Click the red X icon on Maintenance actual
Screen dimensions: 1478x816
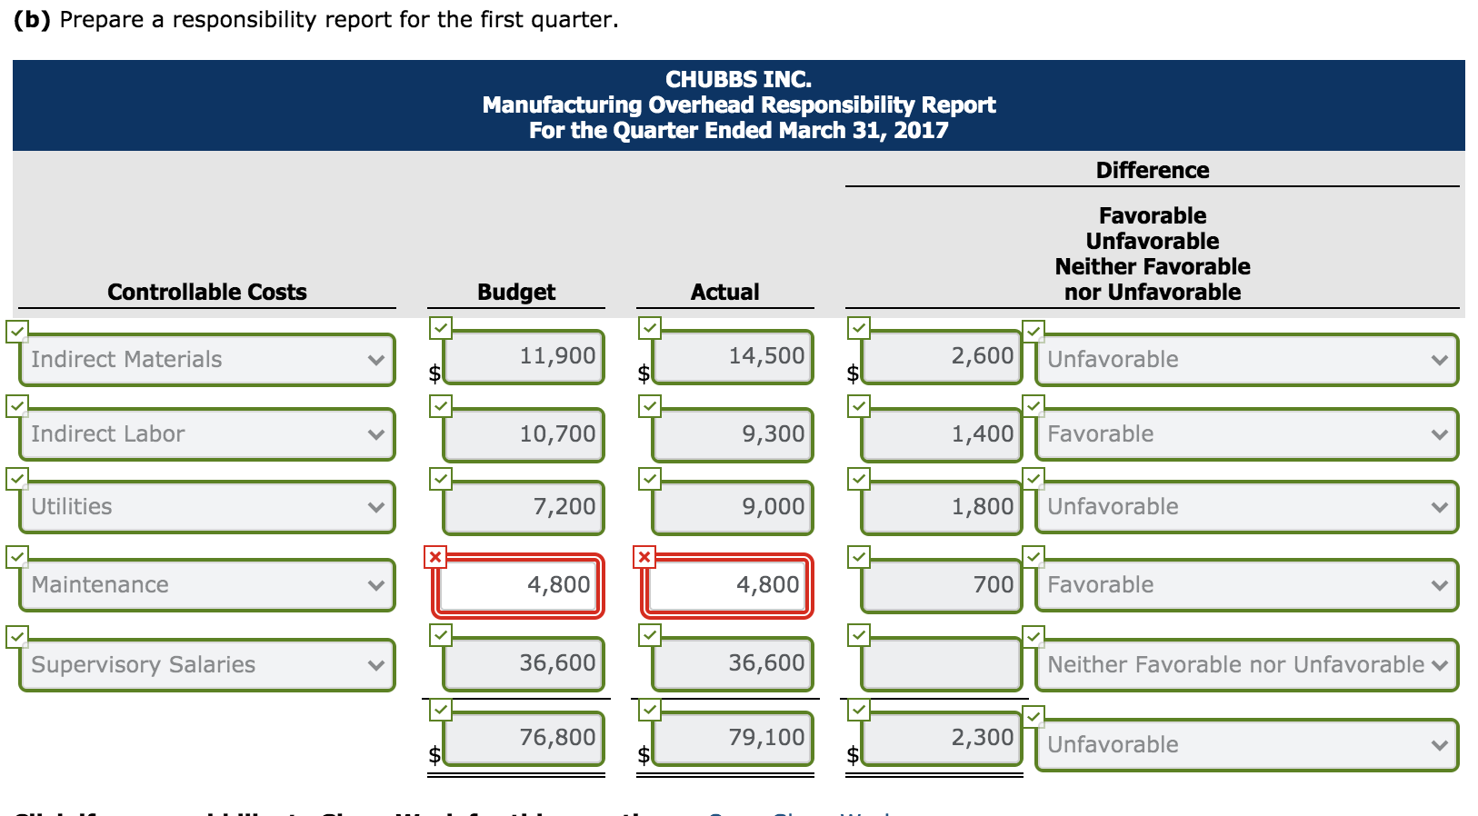pyautogui.click(x=644, y=557)
